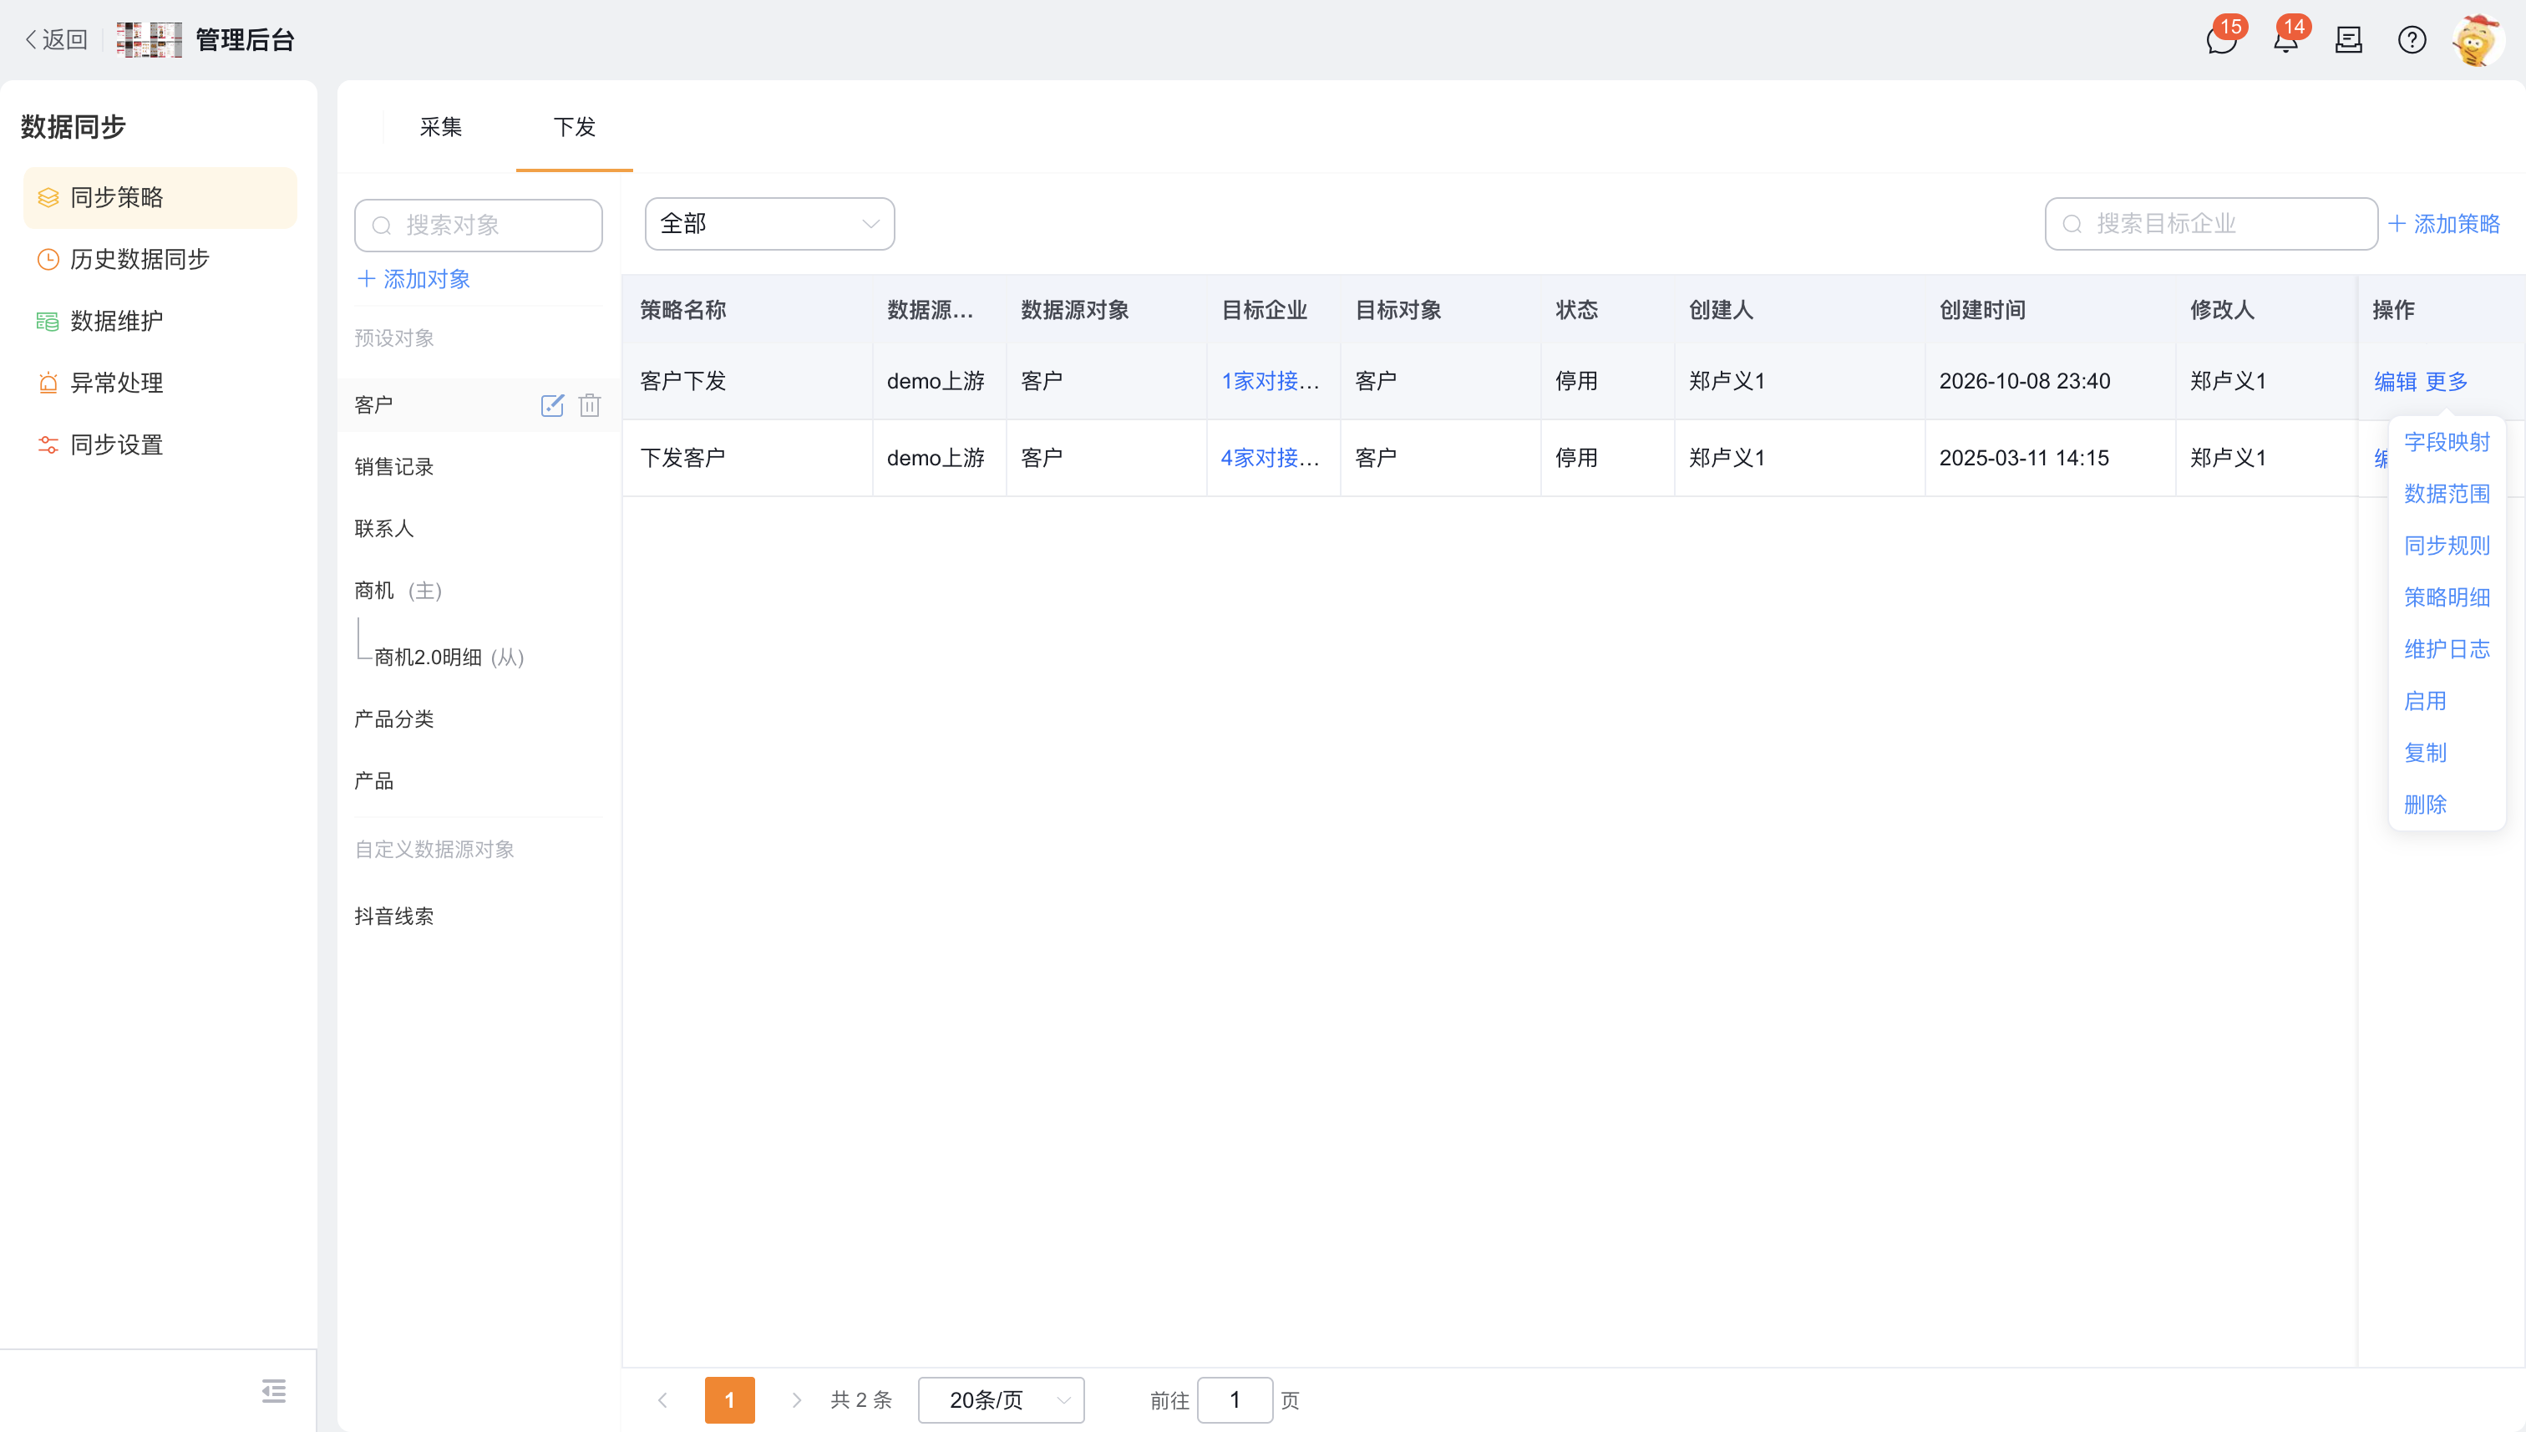The width and height of the screenshot is (2526, 1432).
Task: Open the 20条/页 page size dropdown
Action: click(1001, 1400)
